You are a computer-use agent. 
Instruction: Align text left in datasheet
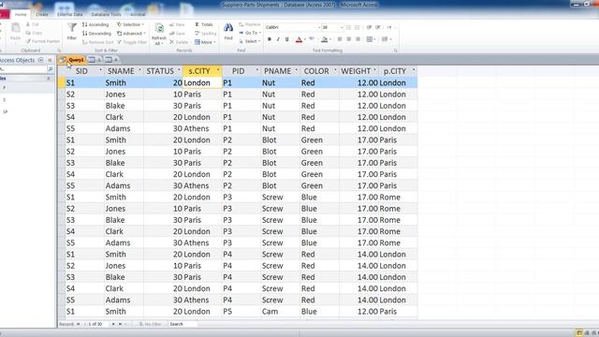click(340, 39)
